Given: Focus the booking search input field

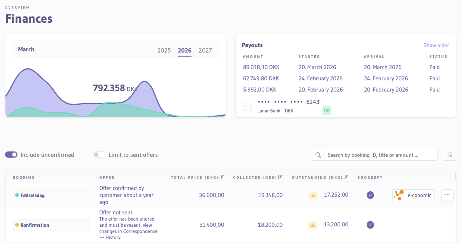Looking at the screenshot, I should 380,155.
